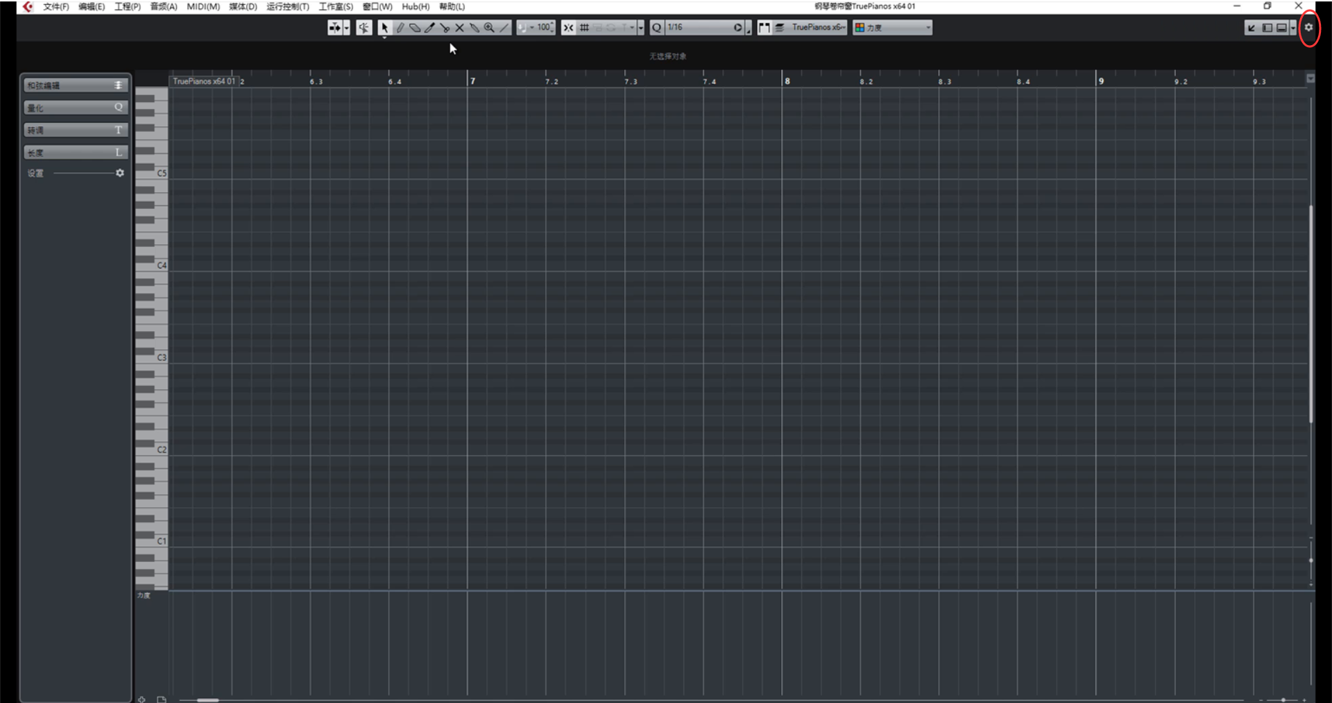Image resolution: width=1332 pixels, height=703 pixels.
Task: Open the 1/16 quantize preset dropdown
Action: (x=699, y=28)
